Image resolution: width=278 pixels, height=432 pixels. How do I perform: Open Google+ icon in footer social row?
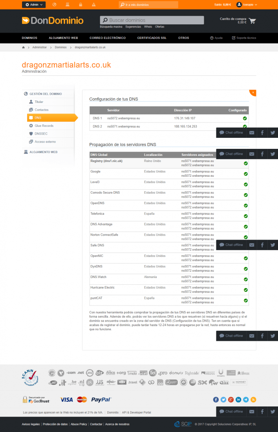(231, 400)
